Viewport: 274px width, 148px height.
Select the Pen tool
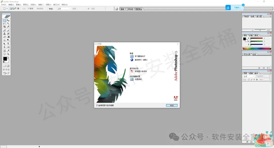coord(5,47)
